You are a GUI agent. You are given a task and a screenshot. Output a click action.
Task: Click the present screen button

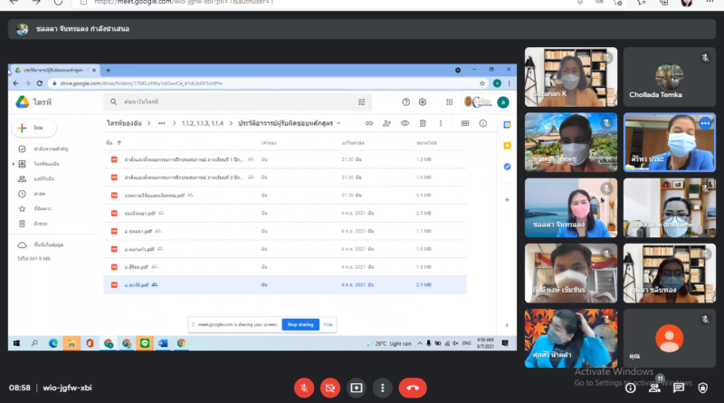click(x=357, y=388)
